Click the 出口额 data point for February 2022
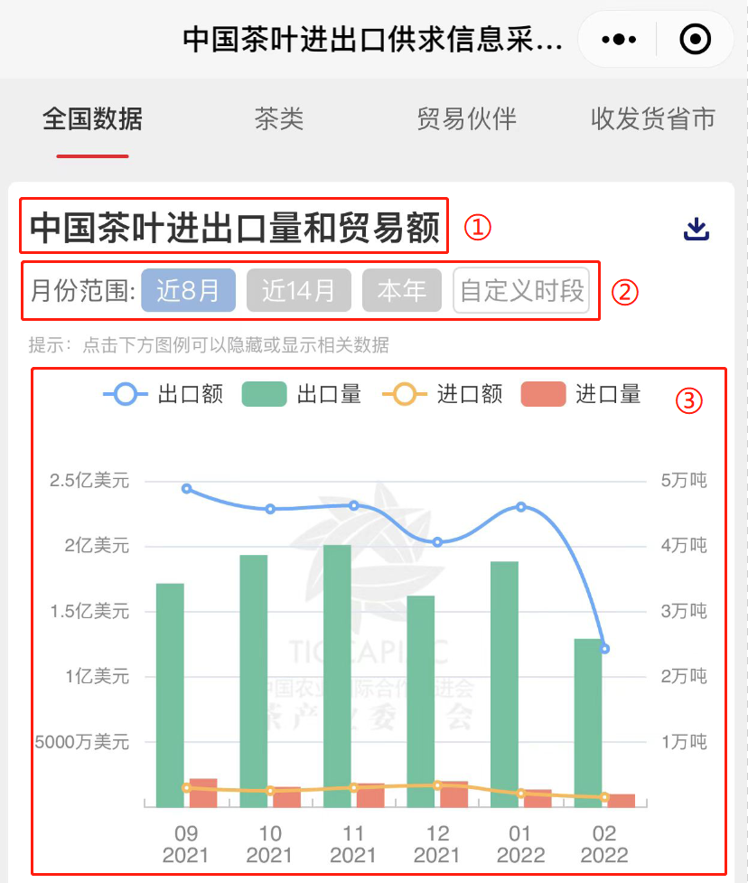Viewport: 748px width, 883px height. coord(604,649)
